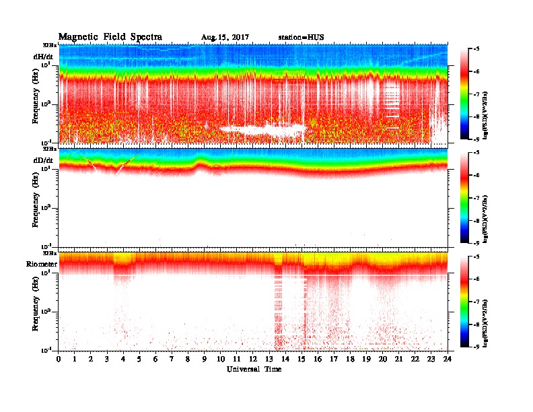Viewport: 533px width, 412px height.
Task: Click the 'Universal Time' axis label
Action: point(254,369)
